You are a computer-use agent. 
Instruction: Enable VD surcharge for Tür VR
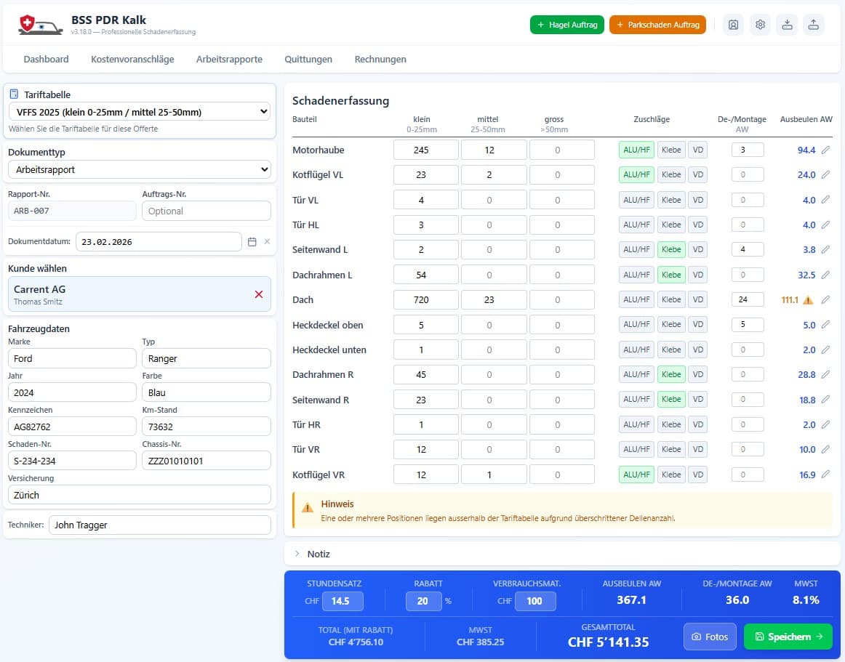(x=697, y=450)
